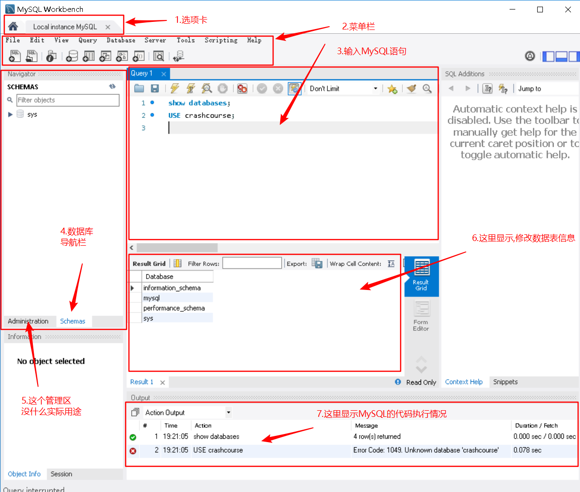Reconnect to DBMS toolbar icon

[x=179, y=56]
